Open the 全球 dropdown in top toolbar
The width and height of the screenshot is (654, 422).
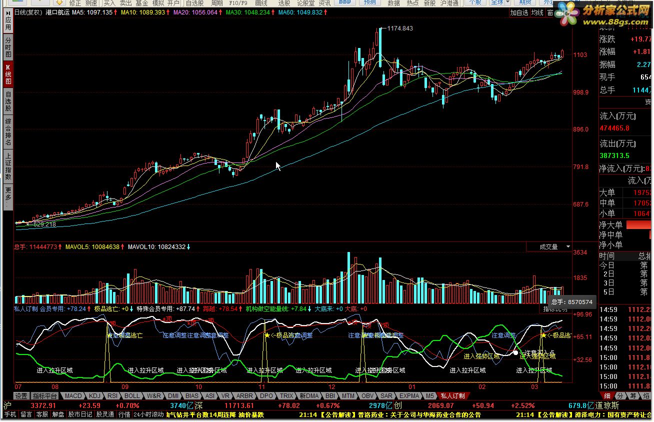(x=499, y=2)
